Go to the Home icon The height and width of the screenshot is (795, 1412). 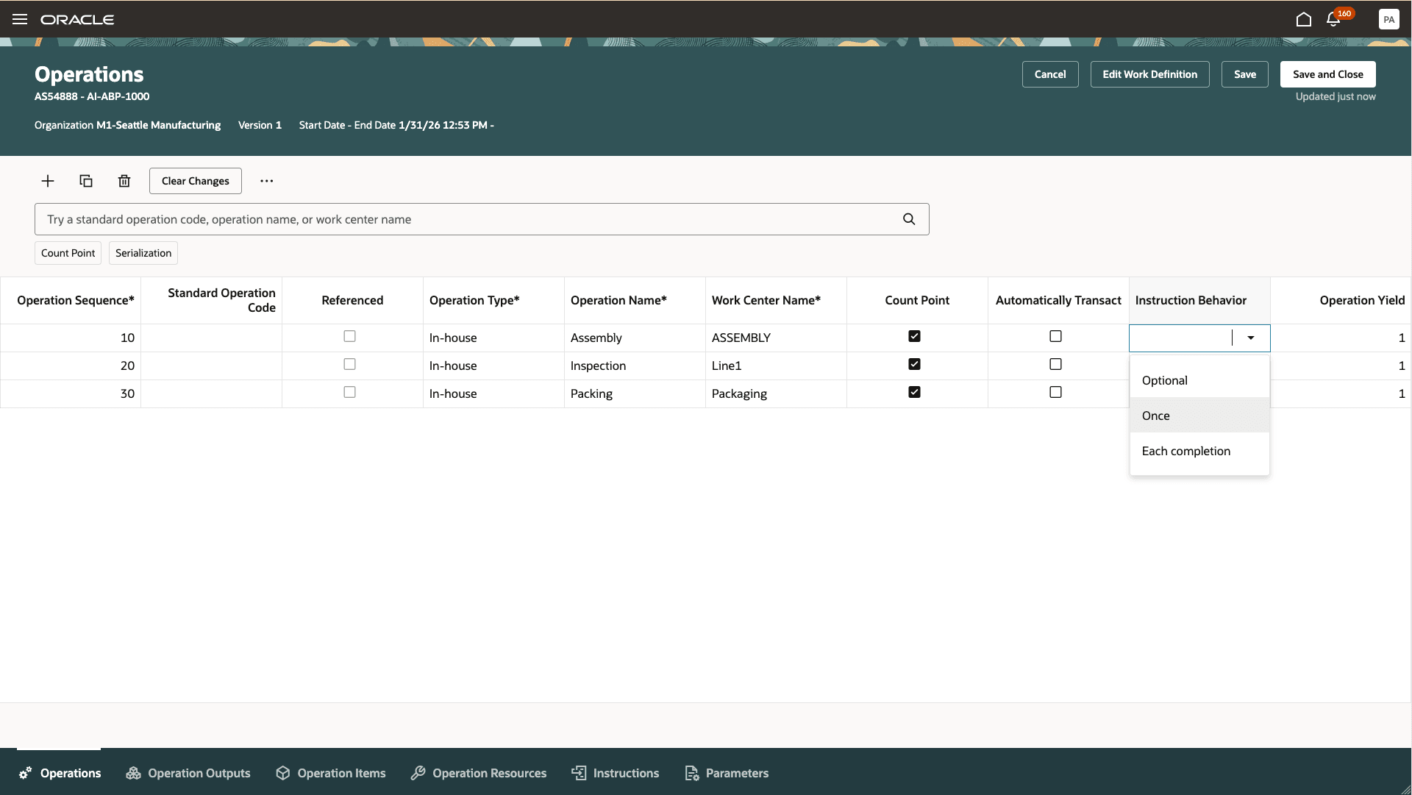coord(1303,19)
